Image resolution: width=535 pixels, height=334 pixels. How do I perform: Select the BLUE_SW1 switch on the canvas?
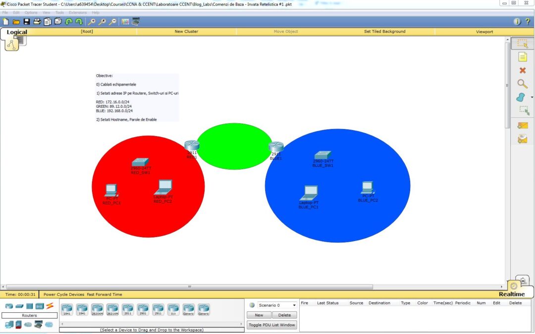[322, 155]
